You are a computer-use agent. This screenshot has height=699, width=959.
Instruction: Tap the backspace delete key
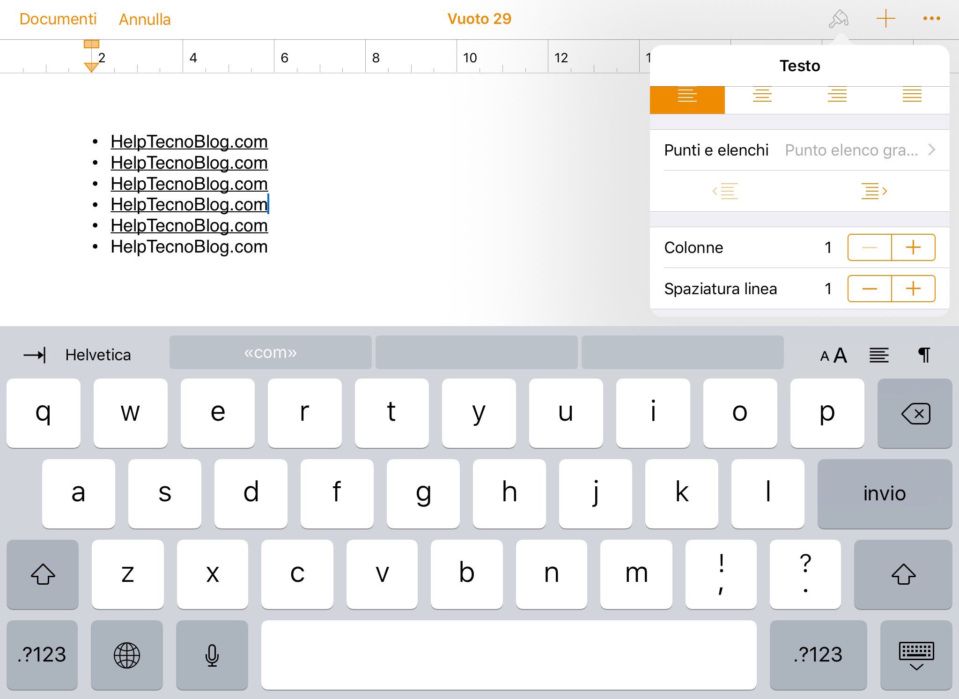[915, 413]
